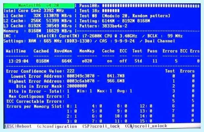The height and width of the screenshot is (132, 204).
Task: Click the WallTime value 13:29:04
Action: click(18, 61)
